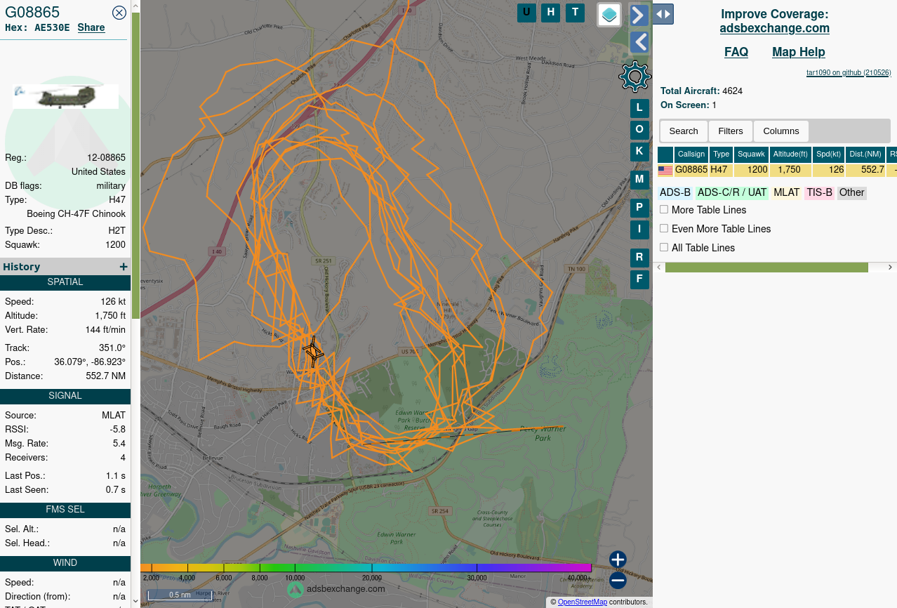Image resolution: width=897 pixels, height=608 pixels.
Task: Click the F map button
Action: [639, 279]
